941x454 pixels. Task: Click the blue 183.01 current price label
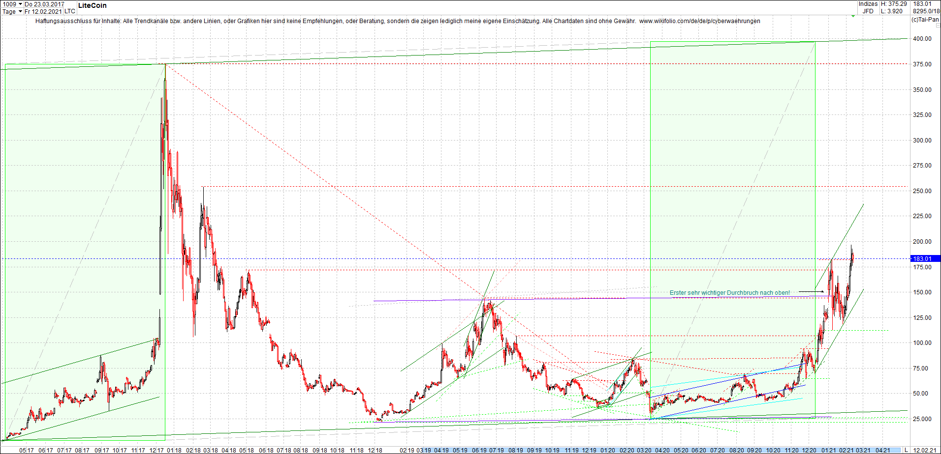tap(922, 259)
